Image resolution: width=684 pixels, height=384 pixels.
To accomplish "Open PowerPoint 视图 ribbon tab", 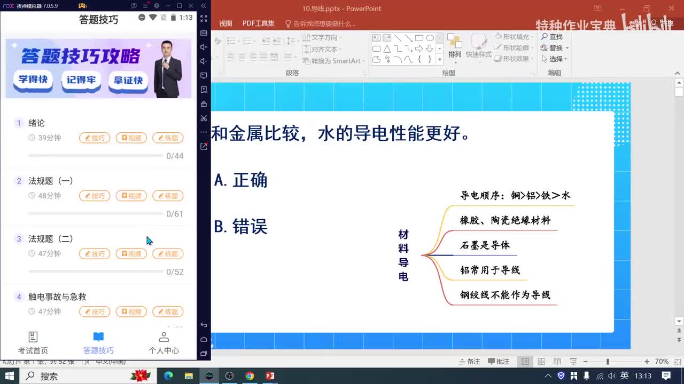I will click(226, 23).
